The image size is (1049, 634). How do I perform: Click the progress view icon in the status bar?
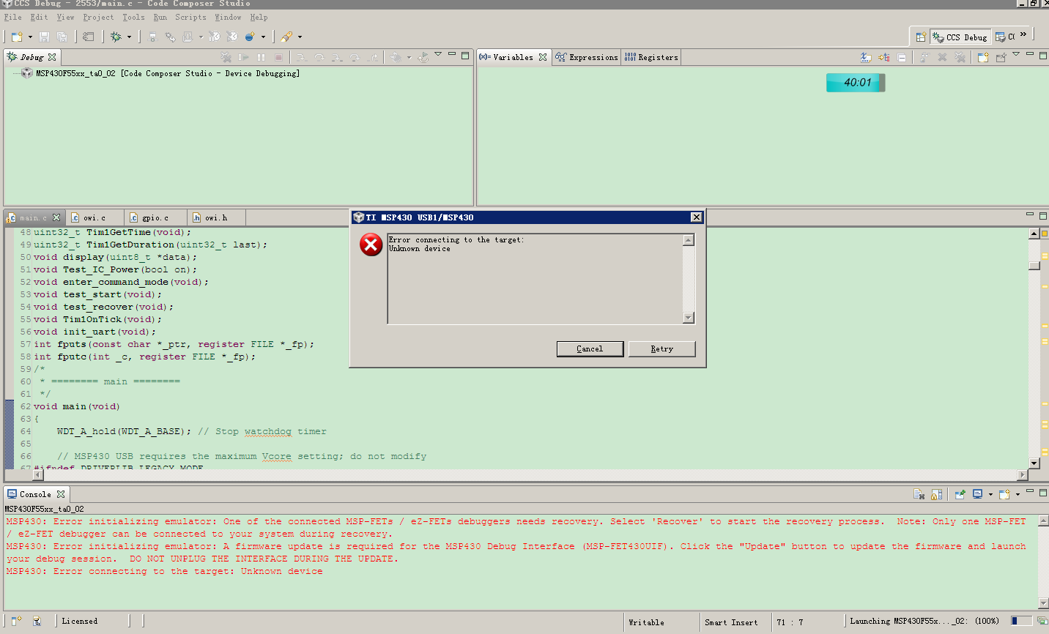pyautogui.click(x=1042, y=621)
